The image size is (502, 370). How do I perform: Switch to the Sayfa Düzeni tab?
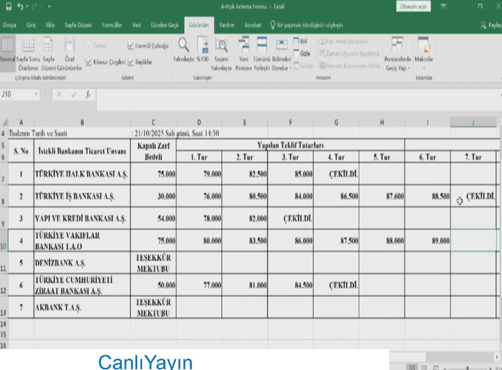(x=78, y=25)
